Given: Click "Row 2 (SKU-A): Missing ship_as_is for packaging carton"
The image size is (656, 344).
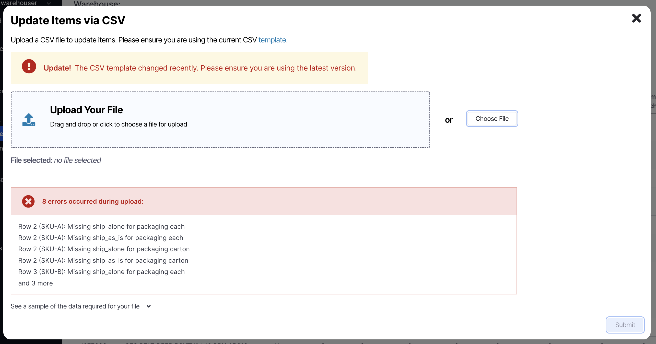Looking at the screenshot, I should 103,260.
